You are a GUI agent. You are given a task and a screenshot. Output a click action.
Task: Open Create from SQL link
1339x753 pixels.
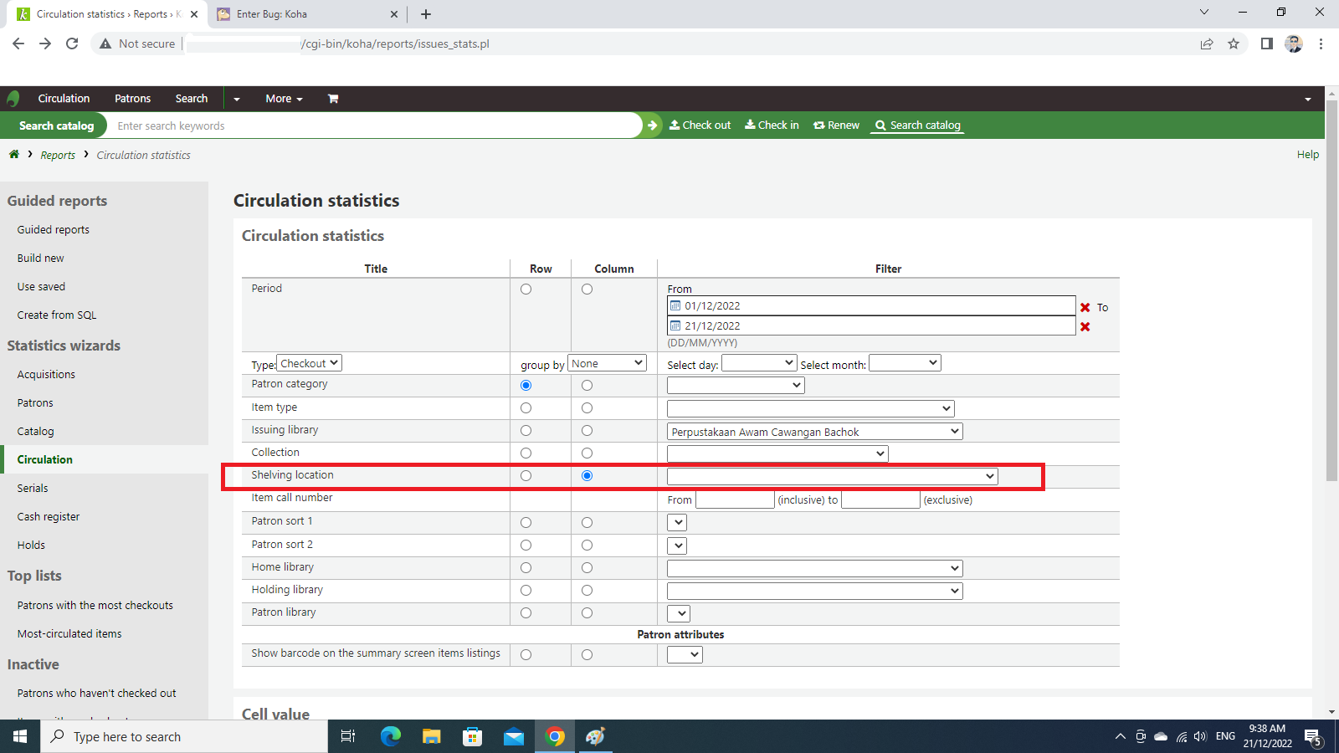pos(57,315)
